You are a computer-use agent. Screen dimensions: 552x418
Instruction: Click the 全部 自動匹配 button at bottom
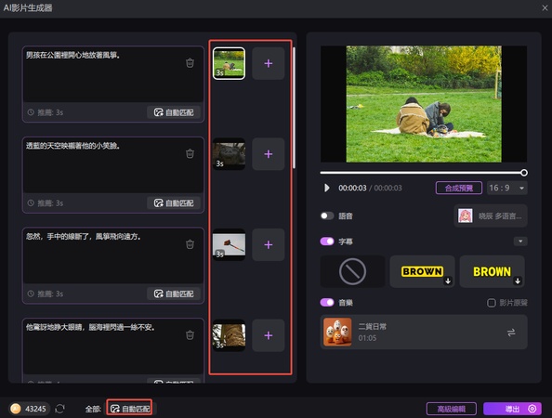[x=130, y=409]
